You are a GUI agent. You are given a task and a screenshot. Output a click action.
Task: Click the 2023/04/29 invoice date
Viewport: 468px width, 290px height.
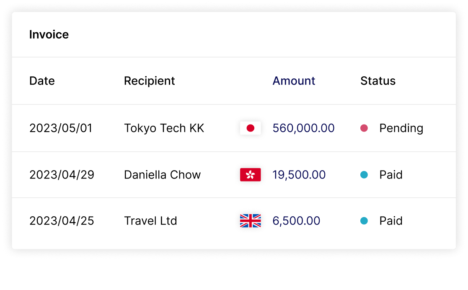62,175
